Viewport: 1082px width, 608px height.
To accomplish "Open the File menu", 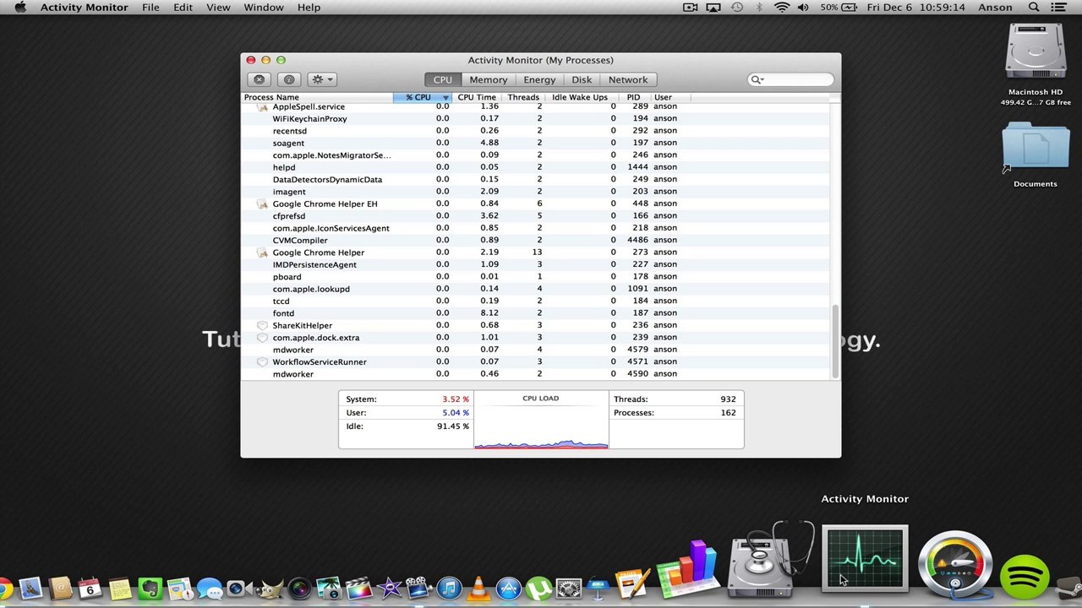I will 150,8.
